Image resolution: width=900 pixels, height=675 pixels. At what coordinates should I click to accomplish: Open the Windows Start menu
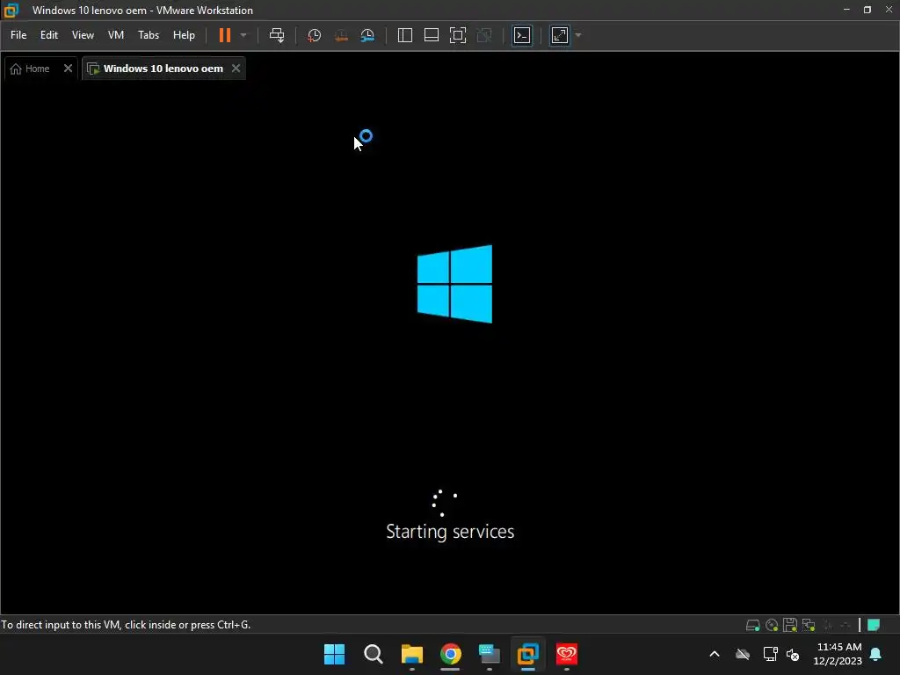pyautogui.click(x=335, y=654)
